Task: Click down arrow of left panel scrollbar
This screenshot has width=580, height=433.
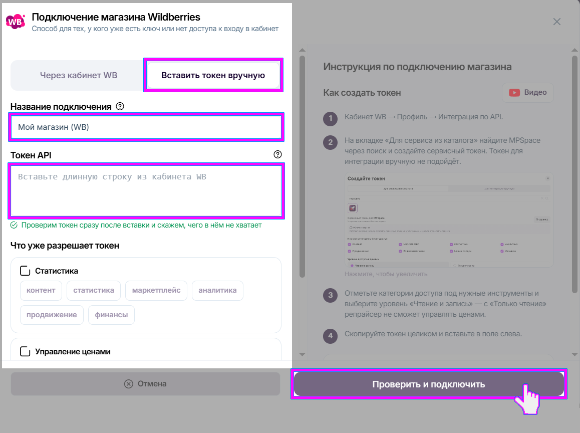Action: click(x=302, y=354)
